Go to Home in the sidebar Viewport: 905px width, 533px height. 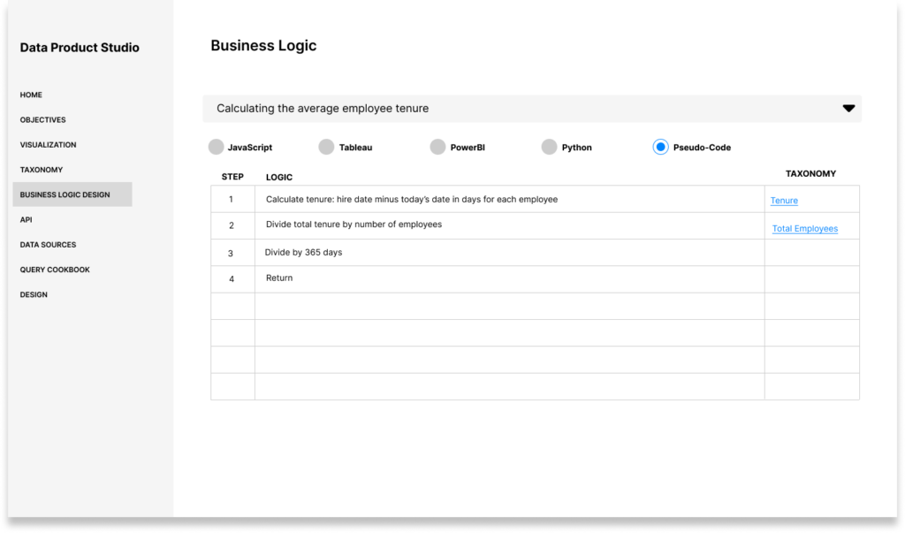click(31, 95)
